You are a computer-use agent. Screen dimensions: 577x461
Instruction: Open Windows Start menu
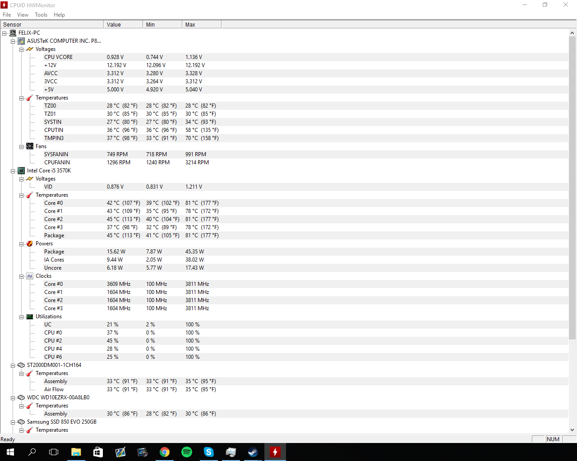click(10, 452)
